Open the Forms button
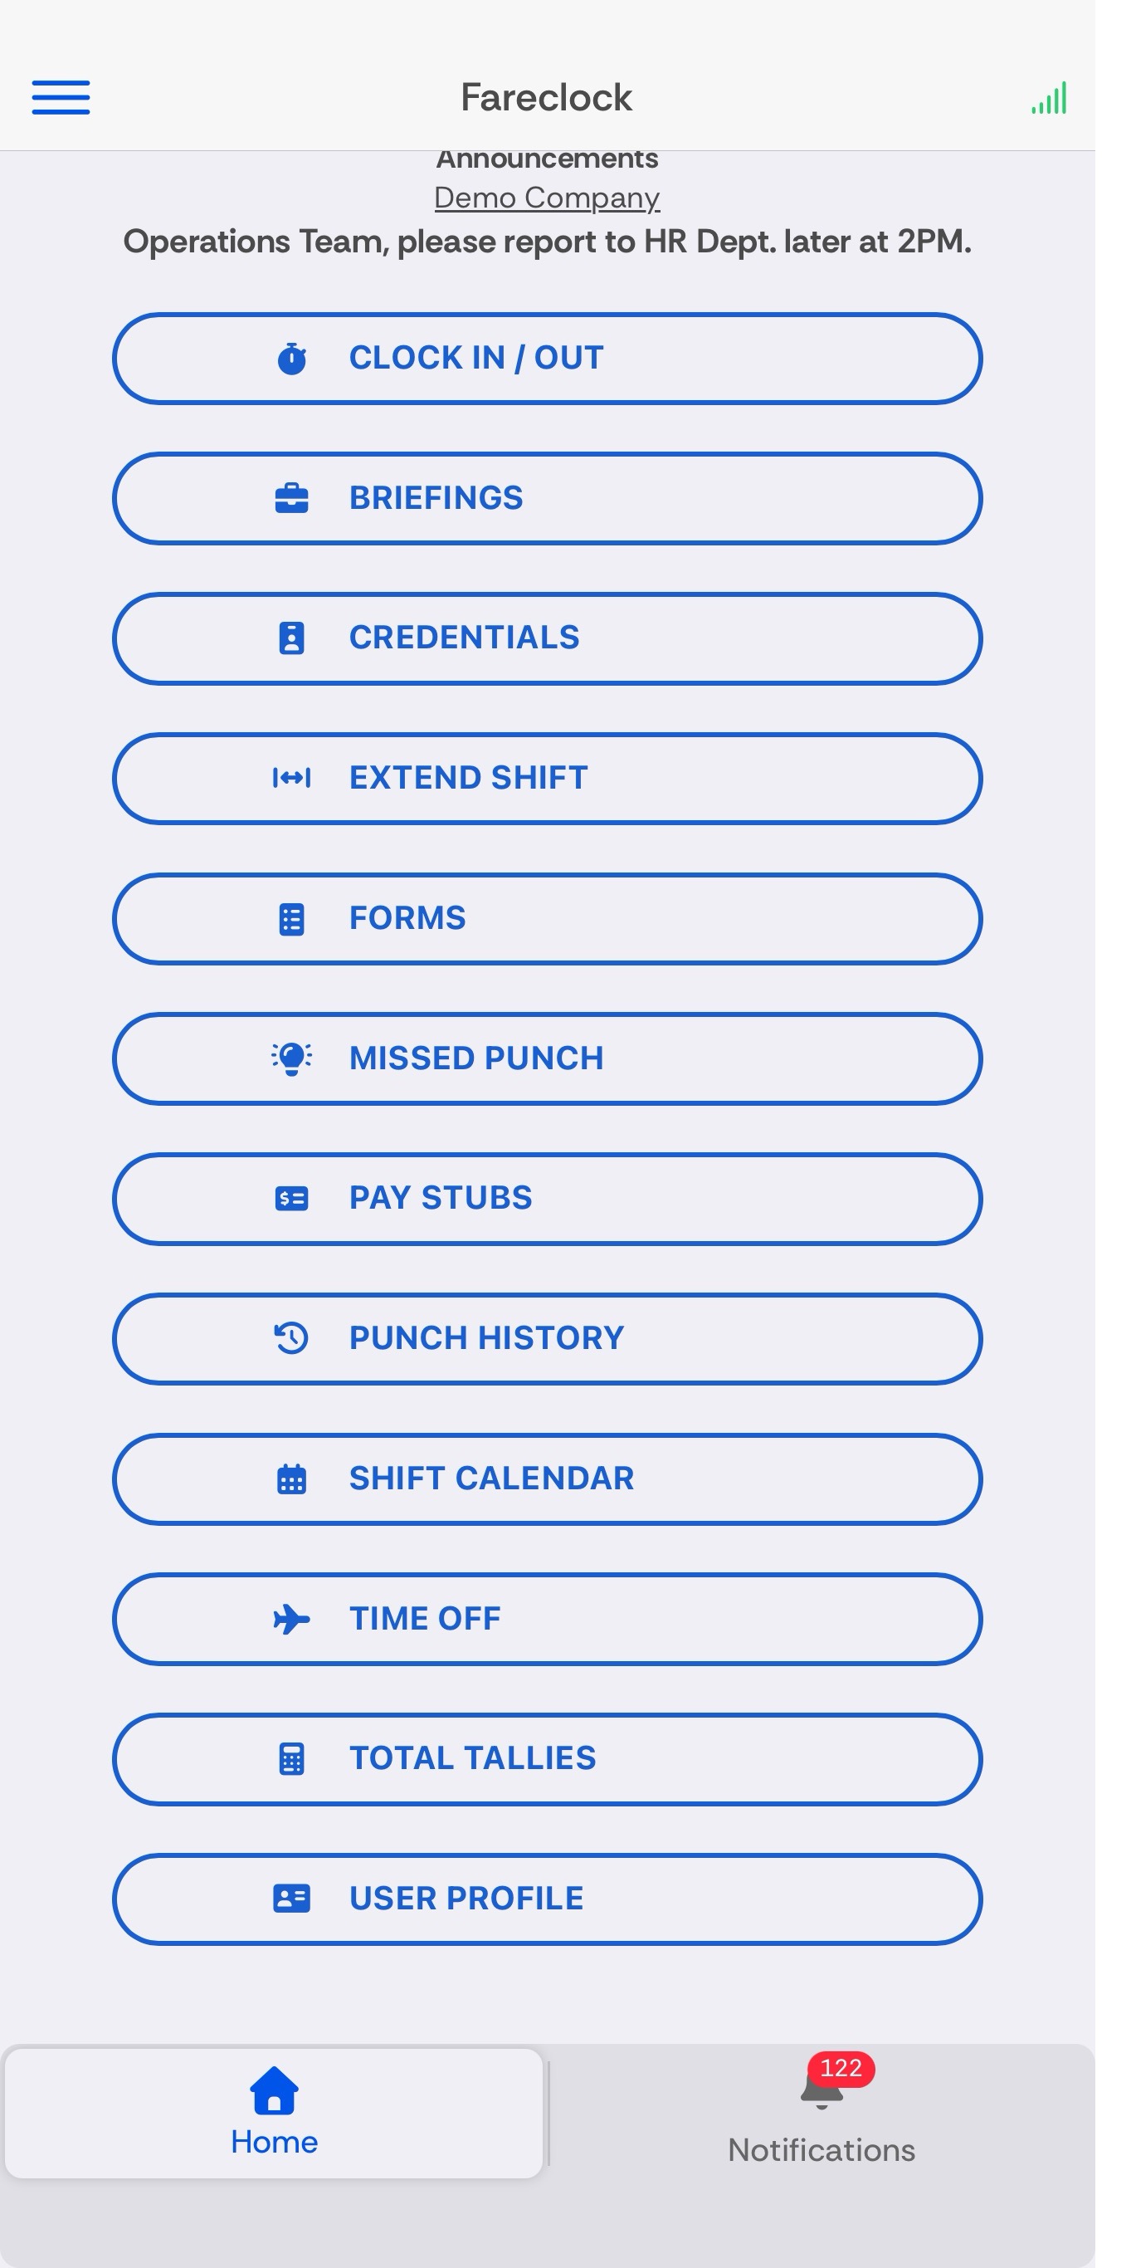 (x=548, y=918)
